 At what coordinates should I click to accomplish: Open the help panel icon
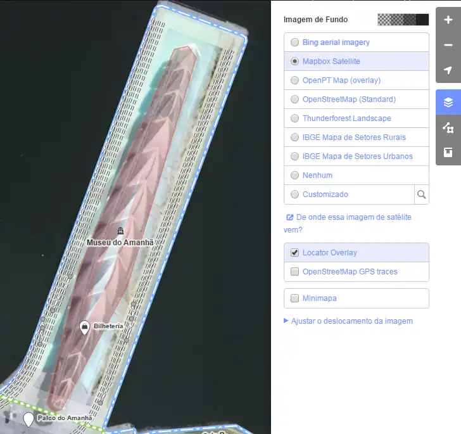pyautogui.click(x=448, y=153)
